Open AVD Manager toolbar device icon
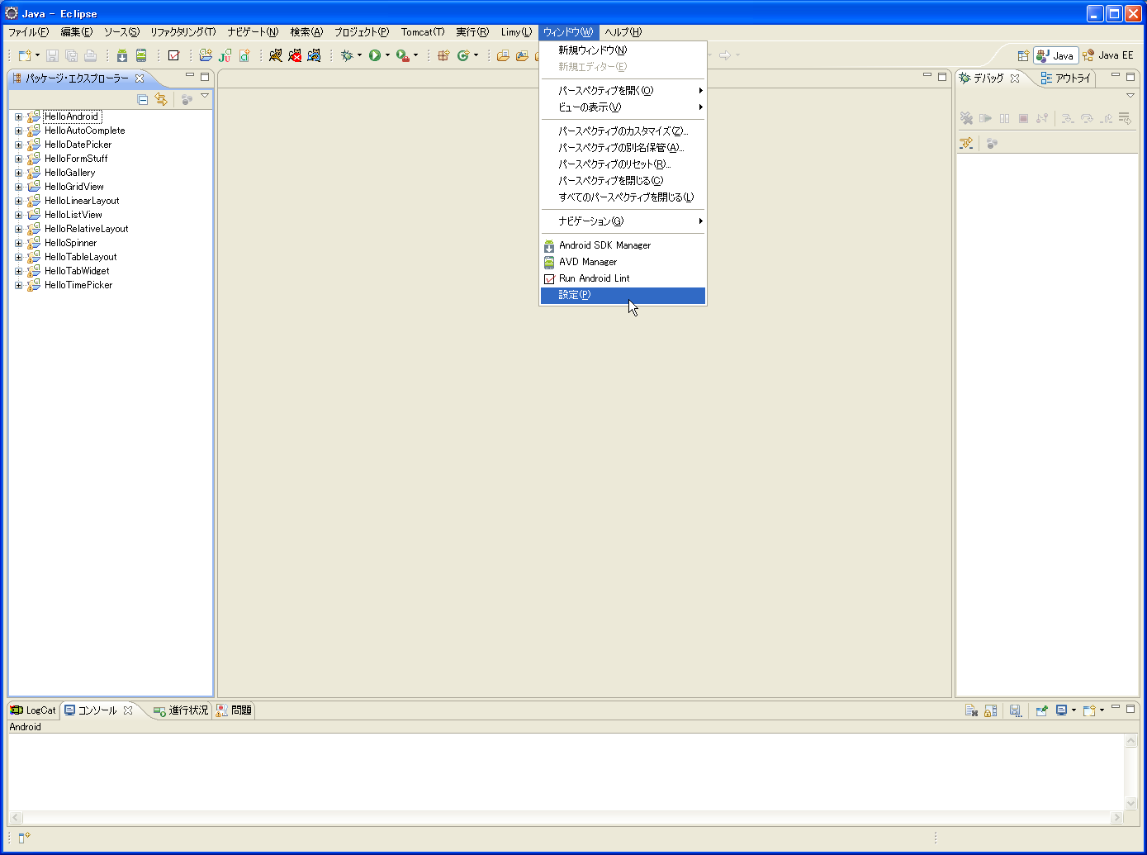Image resolution: width=1147 pixels, height=855 pixels. (x=141, y=55)
